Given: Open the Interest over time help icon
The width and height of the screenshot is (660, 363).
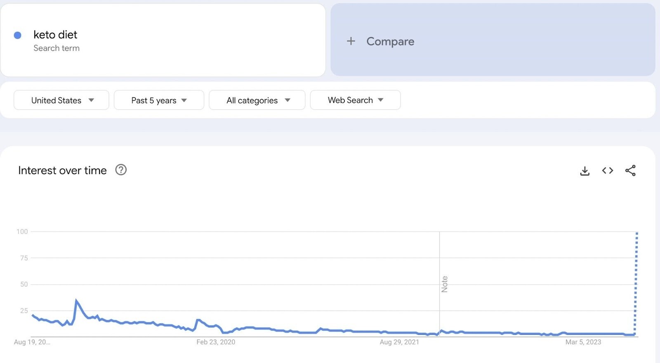Looking at the screenshot, I should pyautogui.click(x=121, y=170).
